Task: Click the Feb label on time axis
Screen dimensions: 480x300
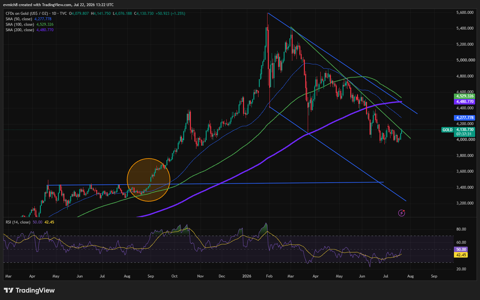Action: pos(268,276)
